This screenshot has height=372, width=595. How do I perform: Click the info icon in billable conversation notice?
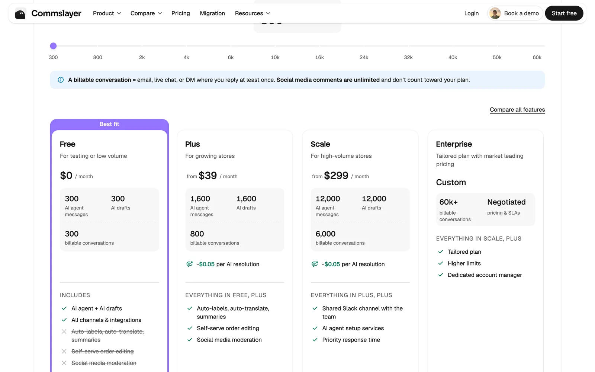coord(61,80)
